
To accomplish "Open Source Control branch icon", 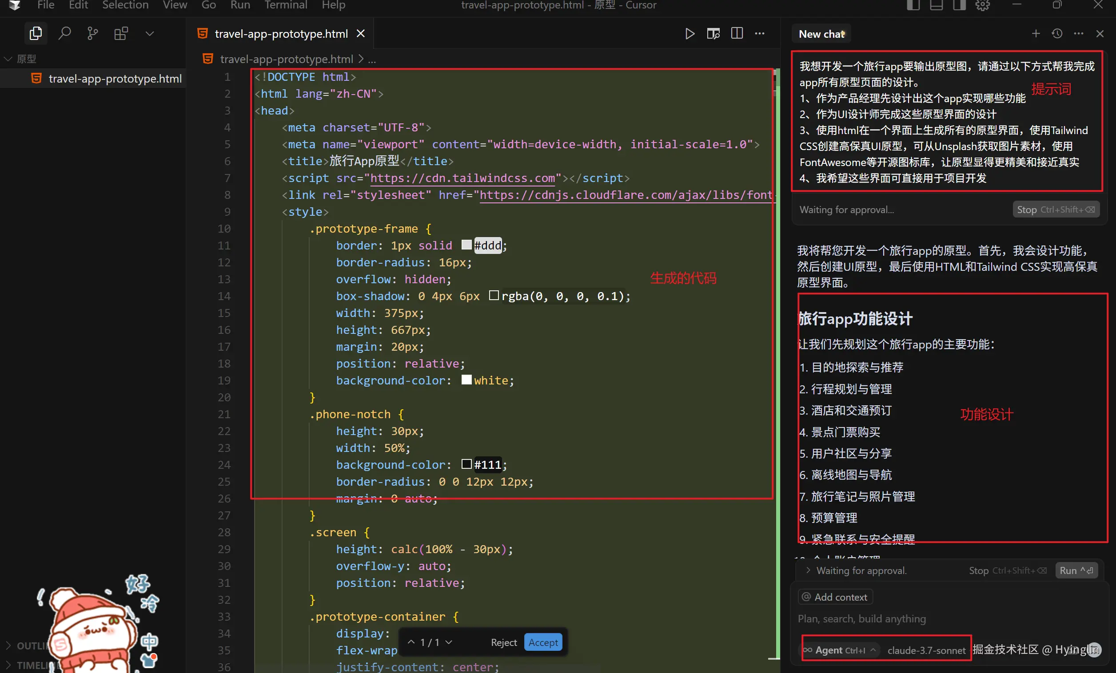I will 92,33.
